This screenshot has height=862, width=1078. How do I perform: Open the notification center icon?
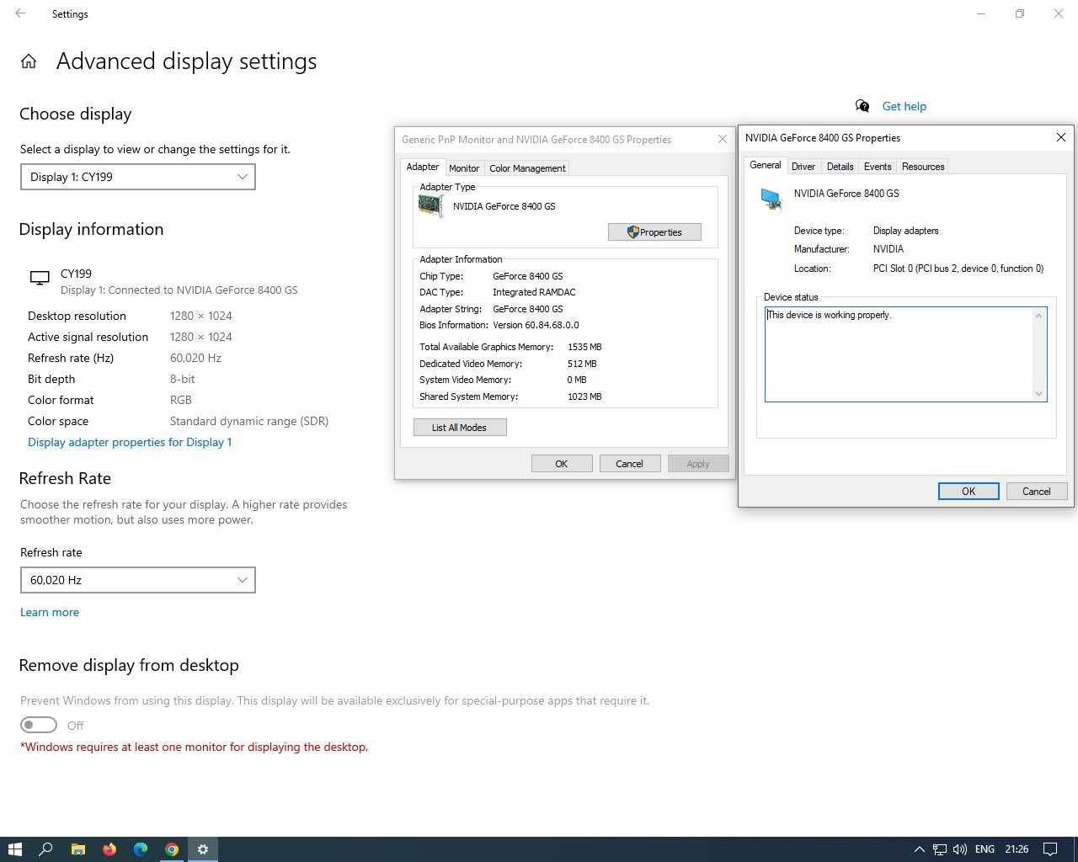pyautogui.click(x=1050, y=849)
